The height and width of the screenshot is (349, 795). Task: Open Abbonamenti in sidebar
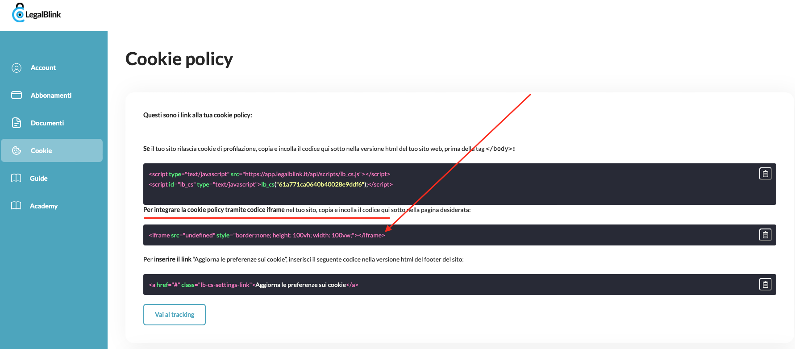click(52, 96)
